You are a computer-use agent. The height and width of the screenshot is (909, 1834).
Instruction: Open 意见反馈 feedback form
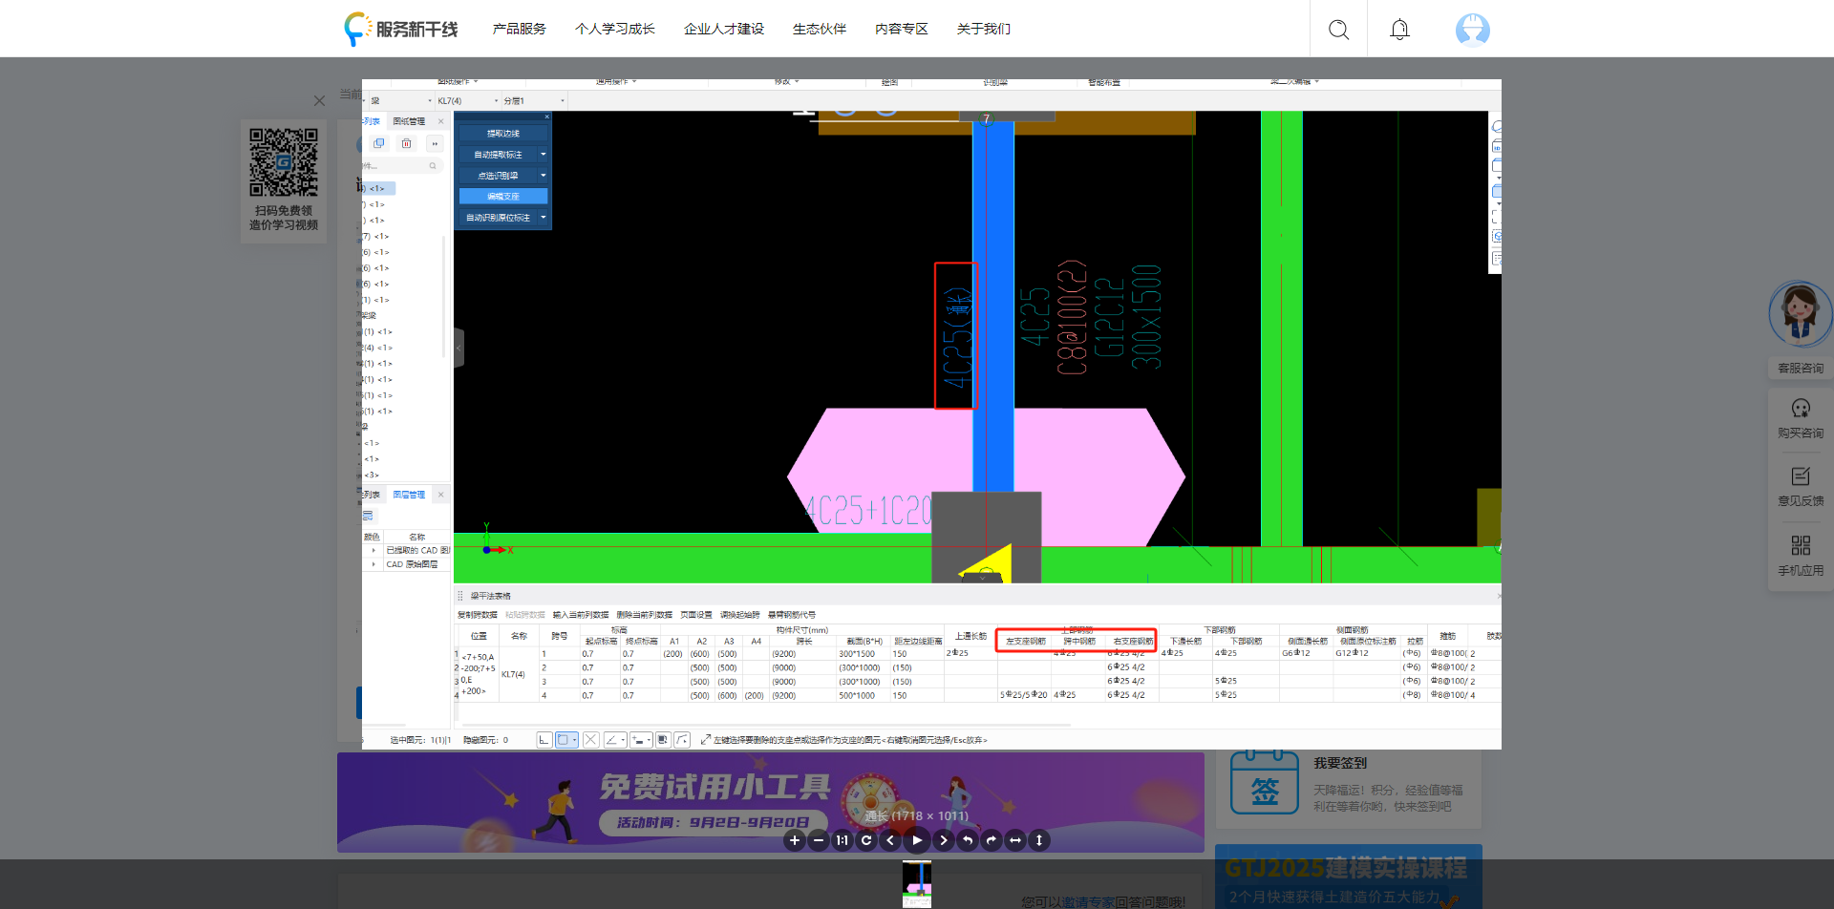tap(1801, 486)
